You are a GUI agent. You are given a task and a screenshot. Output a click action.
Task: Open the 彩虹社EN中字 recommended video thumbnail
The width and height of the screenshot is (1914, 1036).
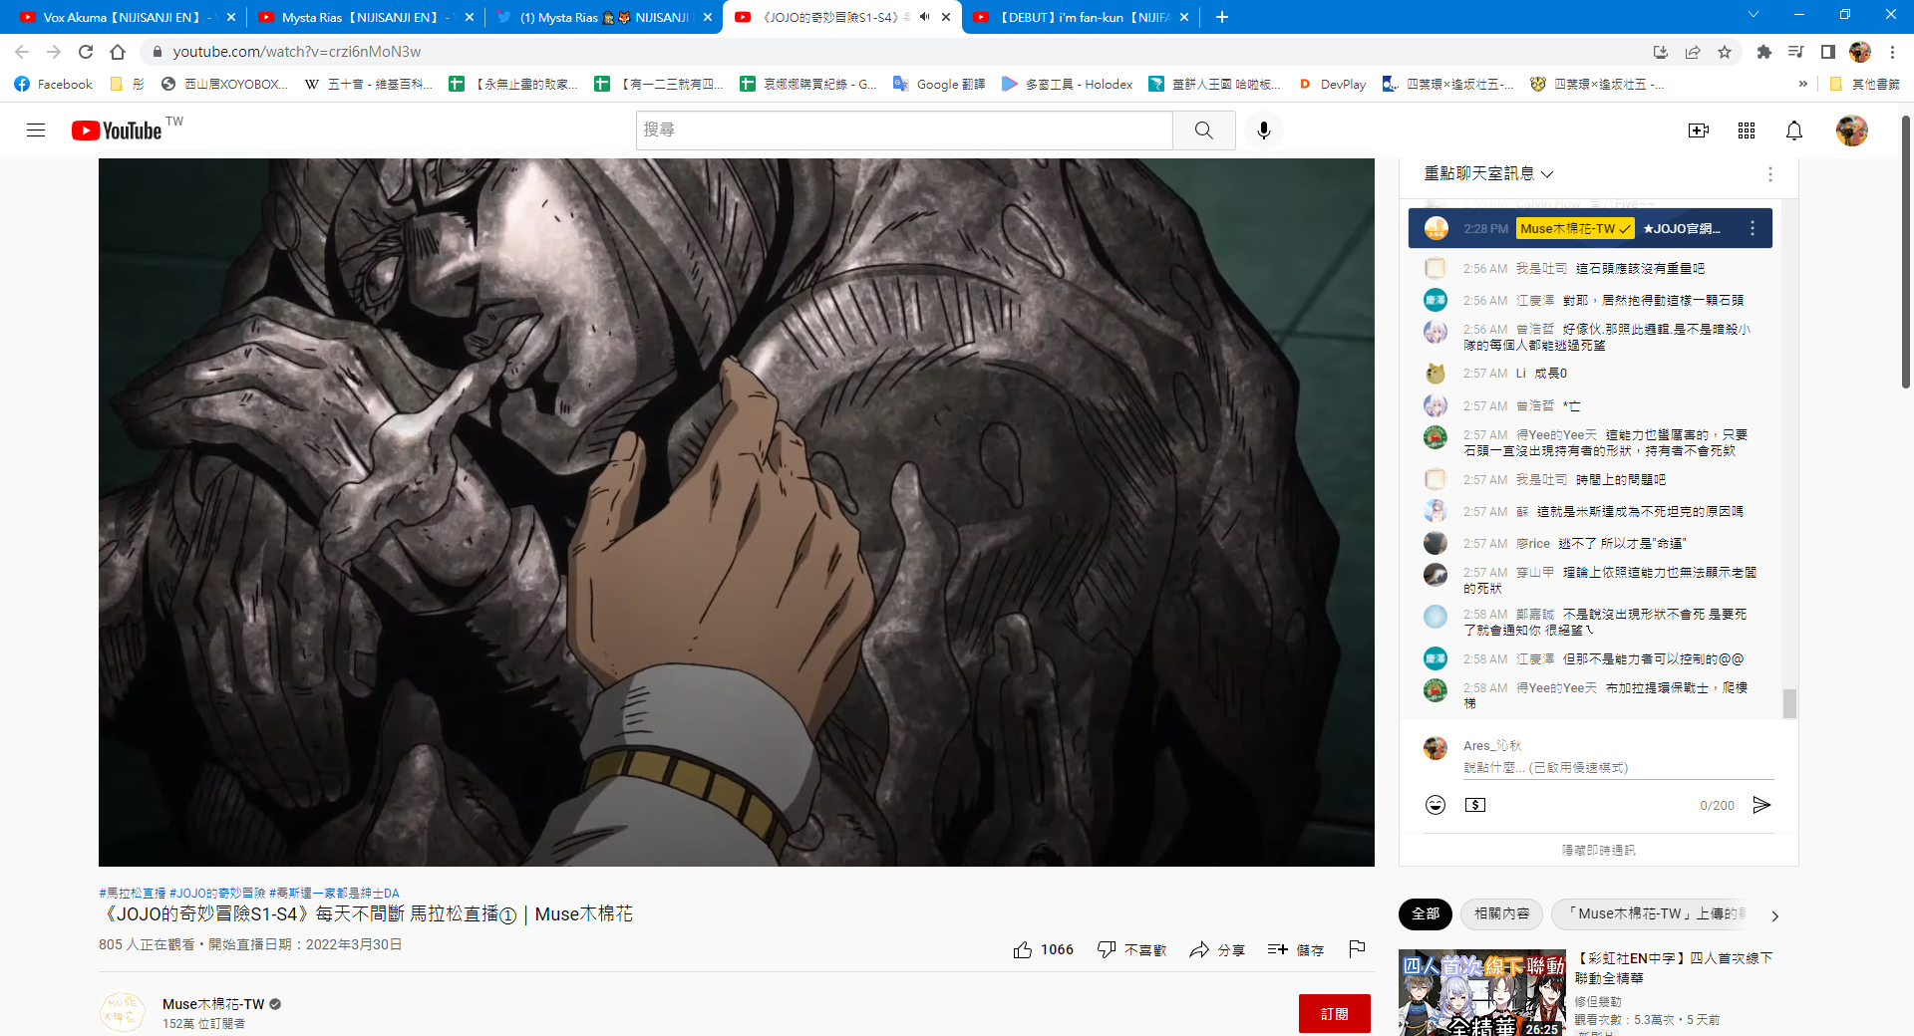click(1481, 993)
